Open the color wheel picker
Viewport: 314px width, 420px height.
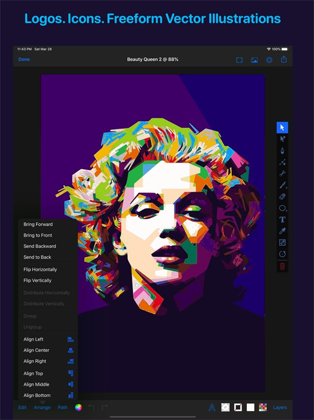[78, 407]
